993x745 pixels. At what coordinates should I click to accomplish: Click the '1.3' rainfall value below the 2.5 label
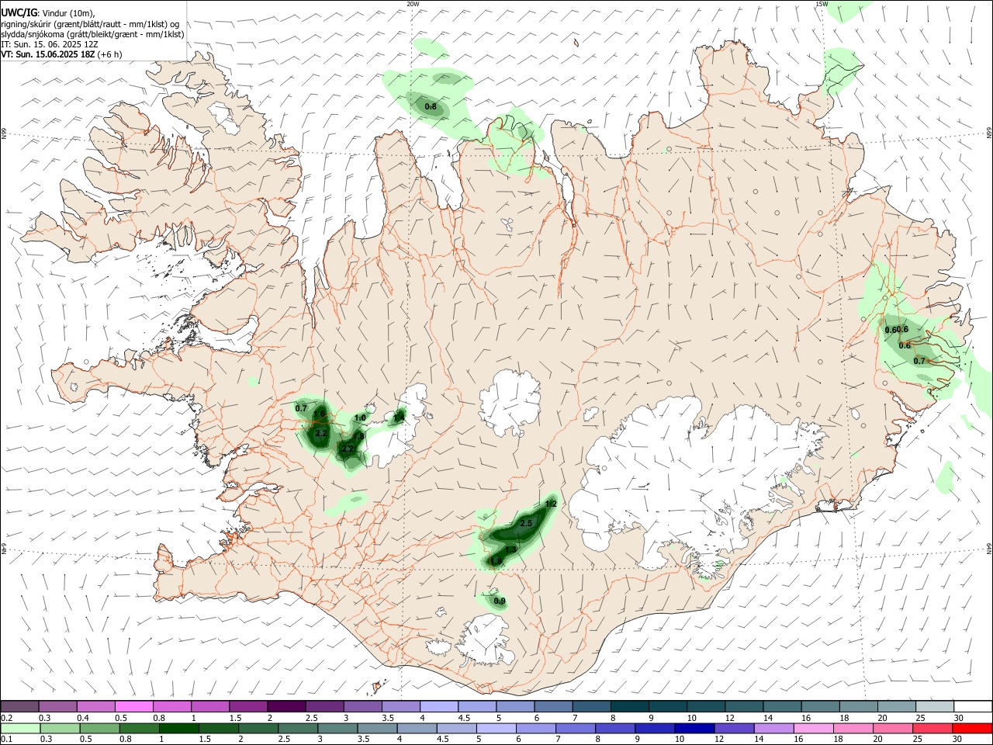pos(510,550)
